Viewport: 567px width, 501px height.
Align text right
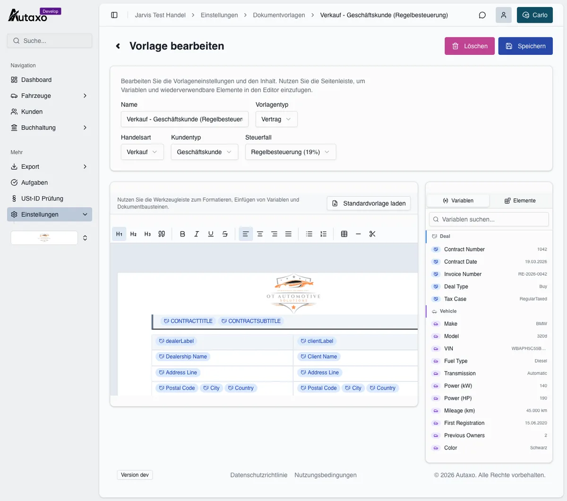(x=274, y=234)
